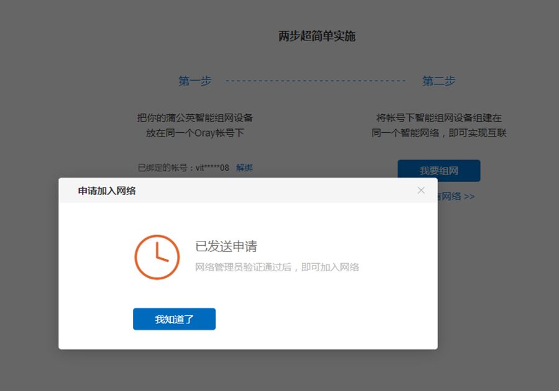Open the partially hidden 网络 >> link
The height and width of the screenshot is (391, 559).
point(457,196)
